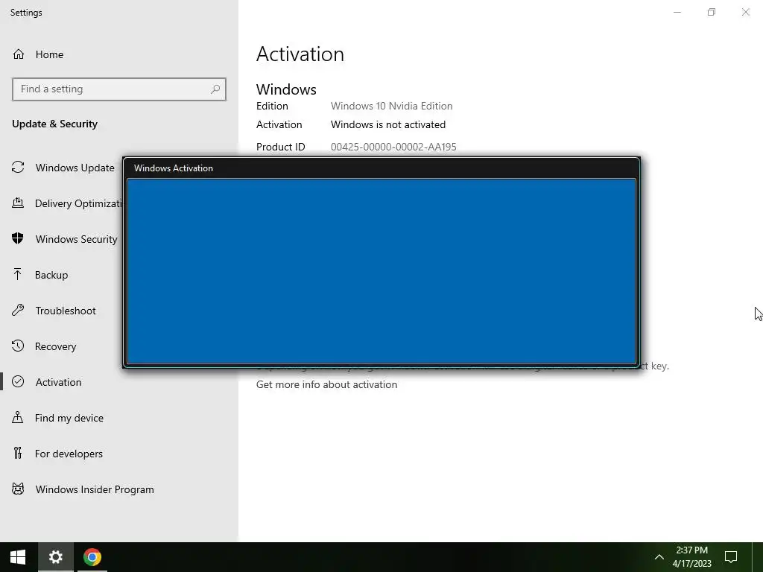763x572 pixels.
Task: Restore down the Settings window
Action: tap(712, 12)
